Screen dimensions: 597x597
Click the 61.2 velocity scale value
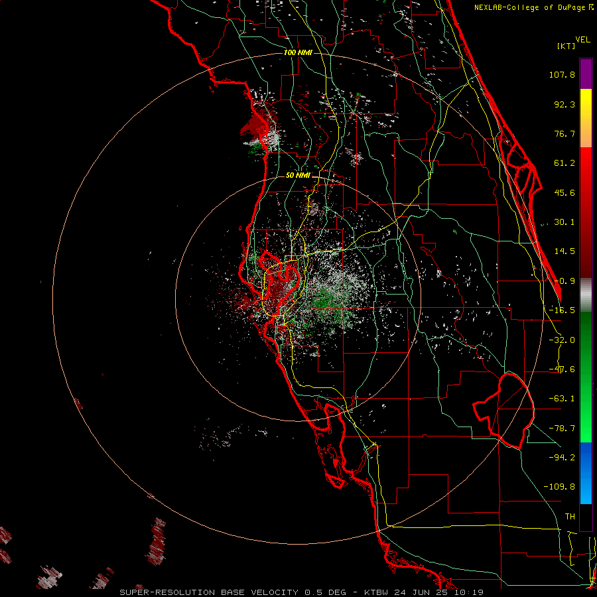click(564, 163)
